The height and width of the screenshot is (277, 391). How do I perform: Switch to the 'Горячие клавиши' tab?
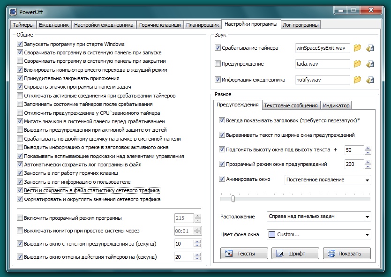(160, 25)
